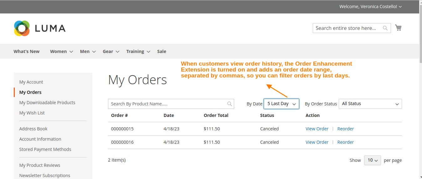Go to the What's New menu item
This screenshot has width=422, height=179.
point(27,51)
